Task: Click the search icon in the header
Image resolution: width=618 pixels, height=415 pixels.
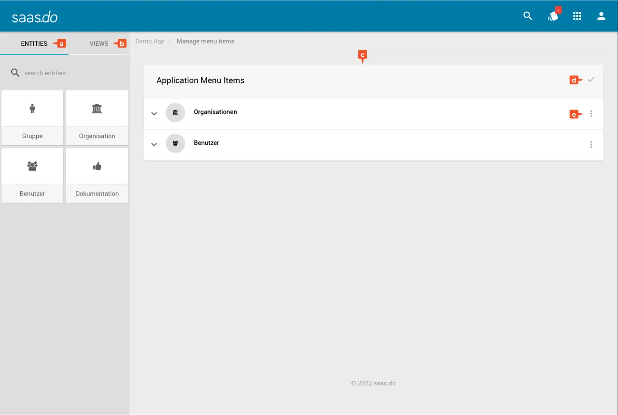Action: [528, 16]
